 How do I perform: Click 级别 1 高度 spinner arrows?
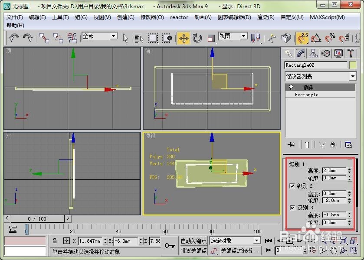pos(349,171)
